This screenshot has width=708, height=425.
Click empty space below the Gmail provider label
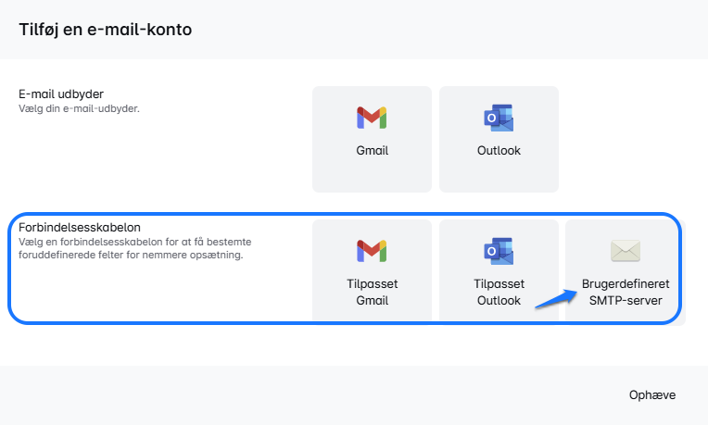coord(372,176)
